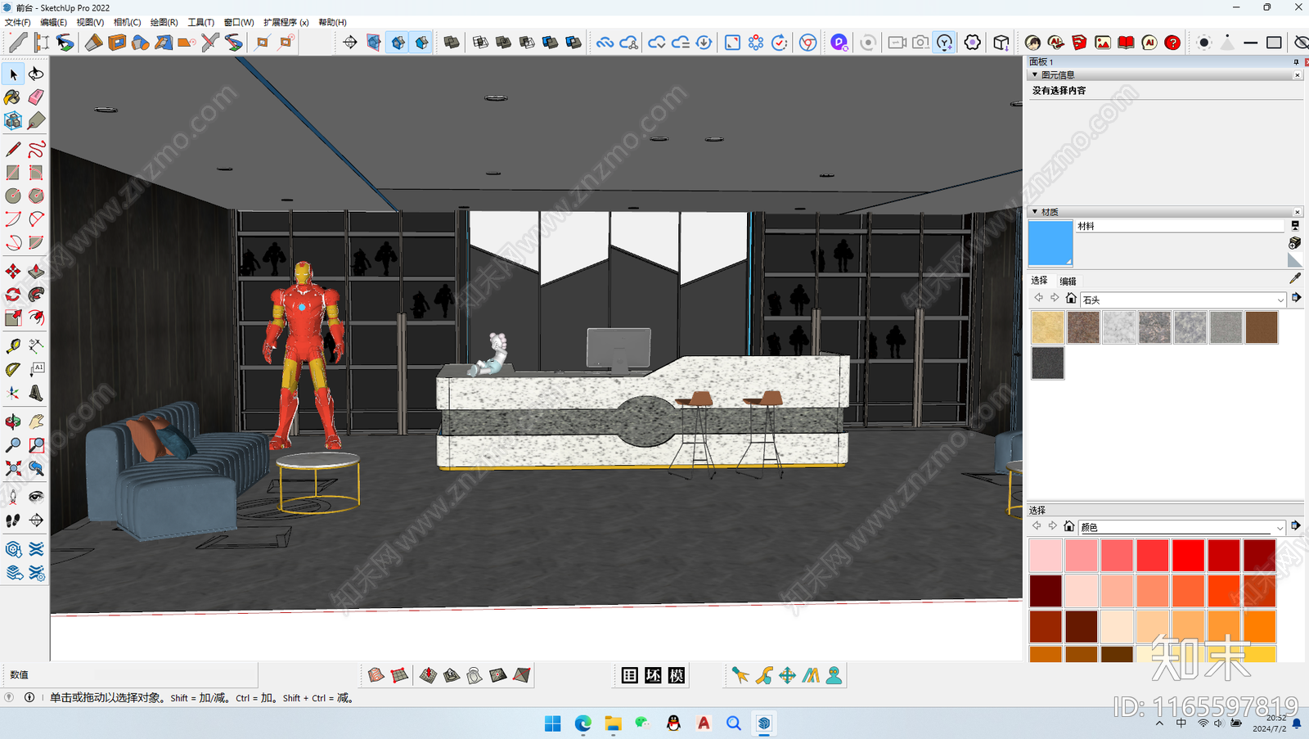Pick the pink Eraser tool
Screen dimensions: 1309x739
(36, 98)
